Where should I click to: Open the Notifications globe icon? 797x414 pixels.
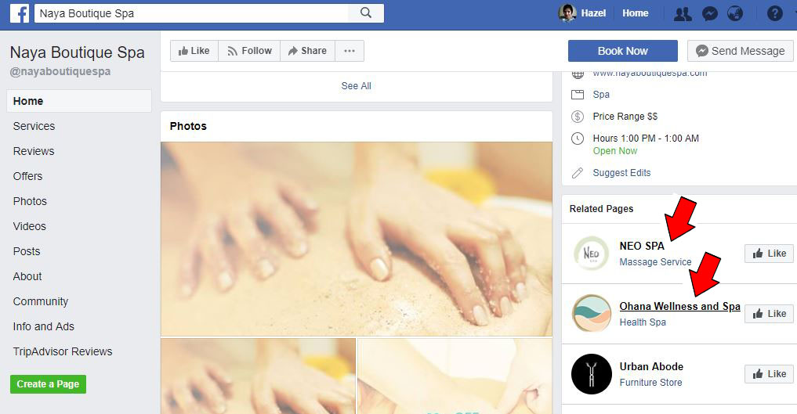coord(735,14)
